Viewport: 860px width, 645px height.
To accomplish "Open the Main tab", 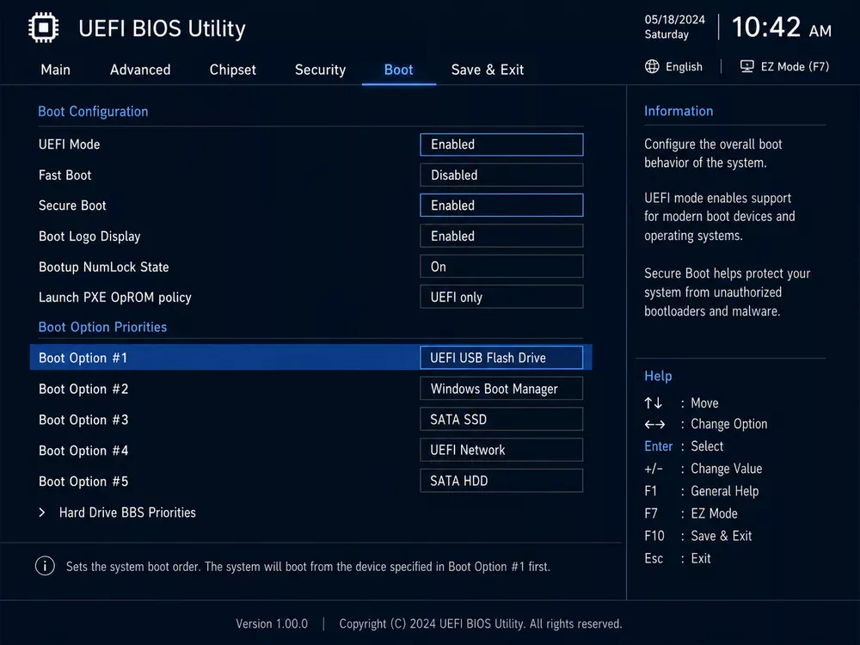I will [55, 70].
